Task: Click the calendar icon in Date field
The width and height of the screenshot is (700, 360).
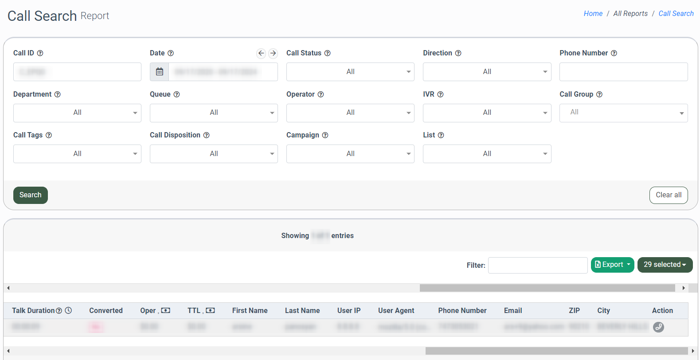Action: point(160,72)
